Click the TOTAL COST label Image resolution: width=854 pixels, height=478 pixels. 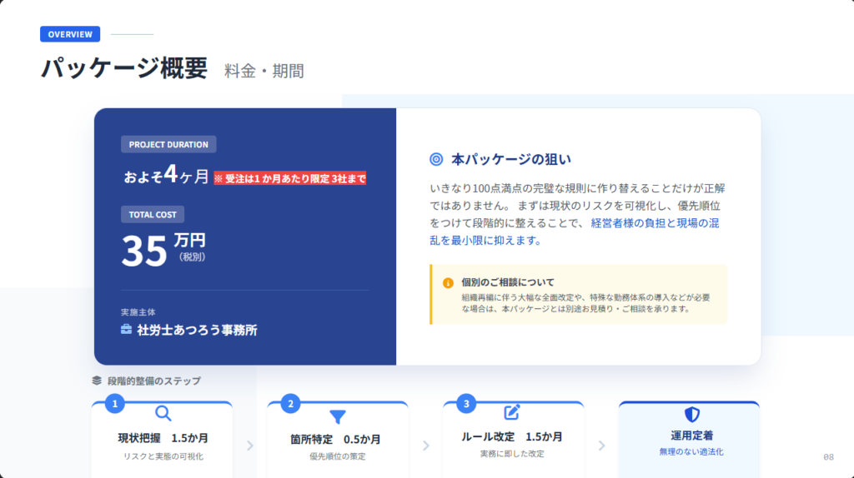153,214
